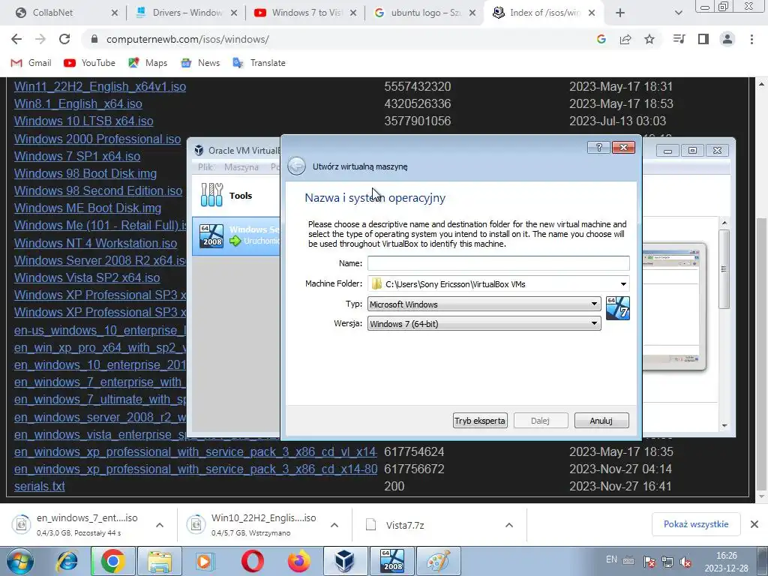Open the serials.txt link
Screen dimensions: 768x576
[39, 486]
